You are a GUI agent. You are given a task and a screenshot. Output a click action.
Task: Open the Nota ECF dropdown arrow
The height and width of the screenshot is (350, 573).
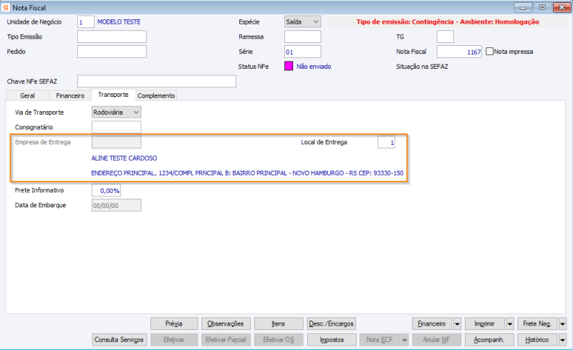(405, 340)
